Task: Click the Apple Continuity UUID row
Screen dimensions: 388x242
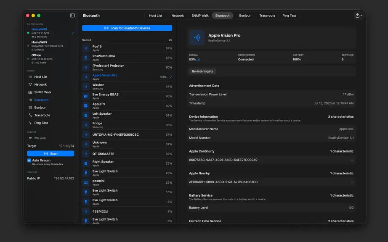Action: pos(271,160)
